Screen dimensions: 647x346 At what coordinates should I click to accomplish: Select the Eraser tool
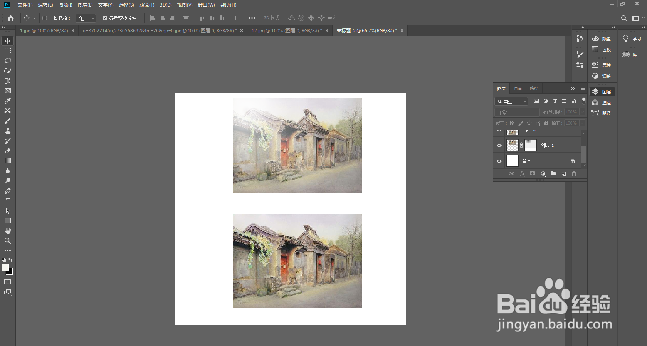click(8, 151)
